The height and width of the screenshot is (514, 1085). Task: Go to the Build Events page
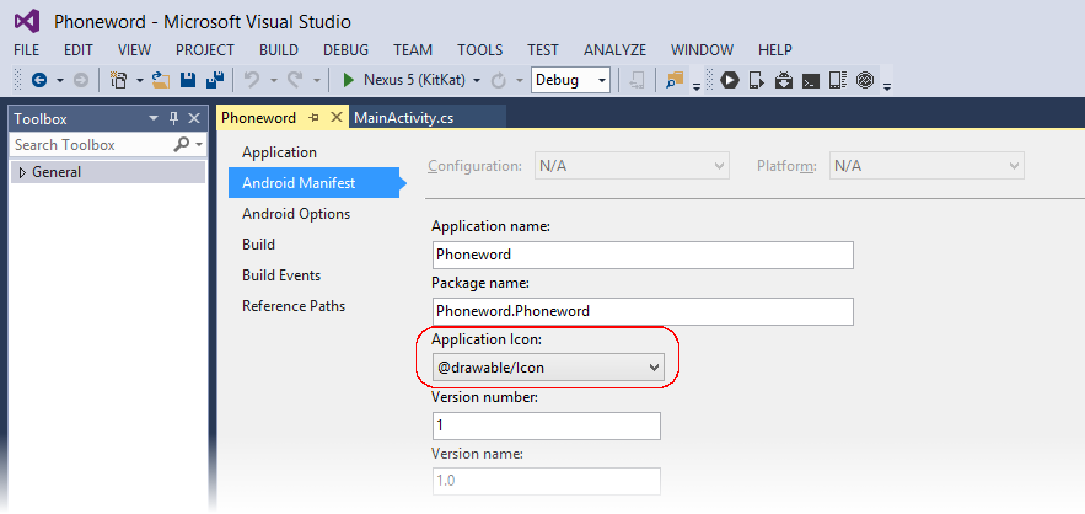[x=281, y=275]
